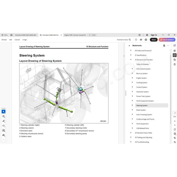Star the current Komatsu document tab
This screenshot has height=177, width=177.
[x=41, y=35]
